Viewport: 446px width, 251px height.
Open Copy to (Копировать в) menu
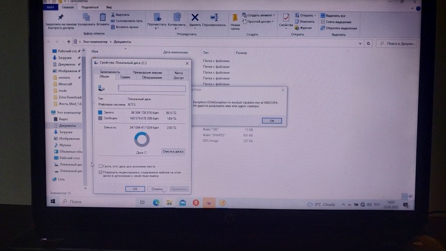[177, 21]
